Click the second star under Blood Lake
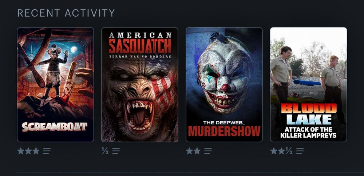Viewport: 364px width, 176px height. [281, 151]
